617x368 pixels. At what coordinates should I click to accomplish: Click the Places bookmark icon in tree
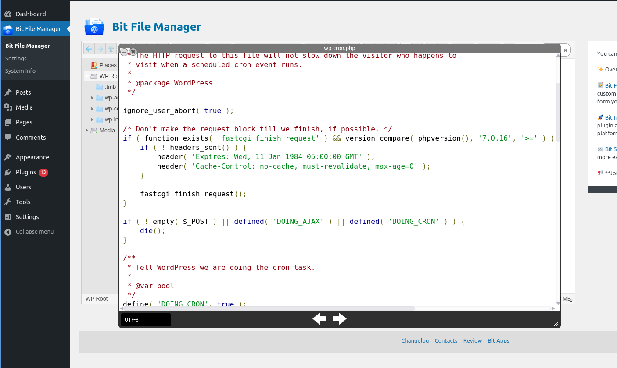tap(94, 65)
